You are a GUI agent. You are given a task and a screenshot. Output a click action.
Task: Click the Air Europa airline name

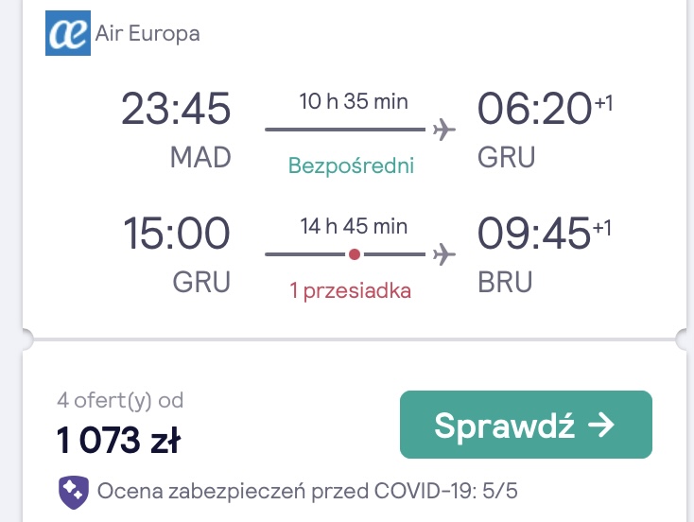(147, 34)
